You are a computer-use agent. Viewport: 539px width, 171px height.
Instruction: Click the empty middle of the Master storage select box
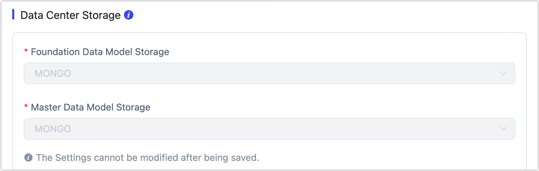point(269,129)
